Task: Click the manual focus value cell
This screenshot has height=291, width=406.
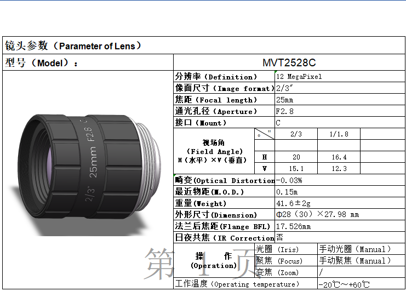Action: click(x=362, y=261)
